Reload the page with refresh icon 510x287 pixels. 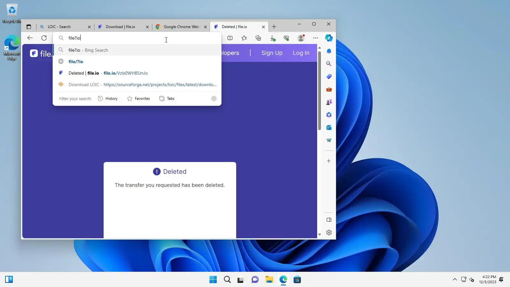point(44,38)
